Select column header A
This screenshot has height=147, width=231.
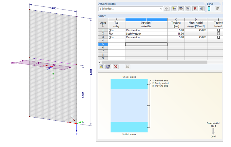pyautogui.click(x=116, y=19)
